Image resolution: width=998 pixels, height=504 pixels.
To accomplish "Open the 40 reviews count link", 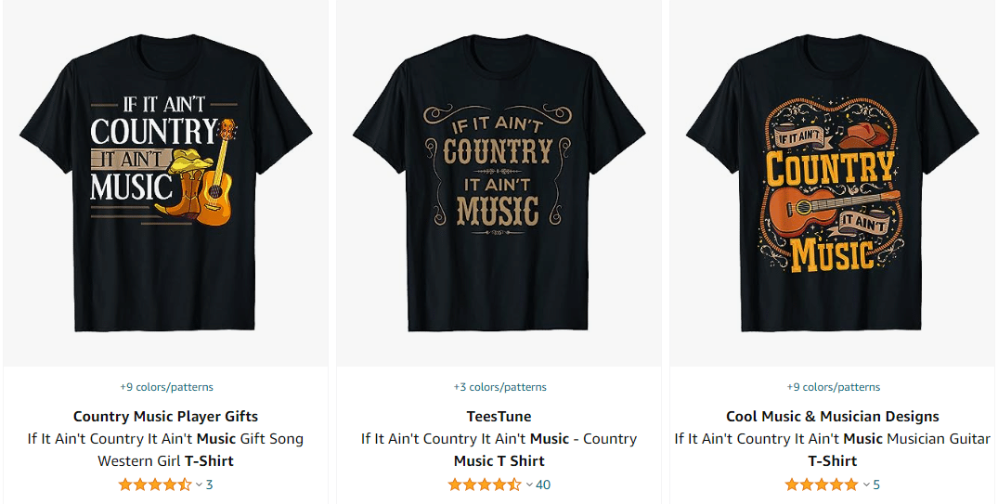I will coord(543,485).
